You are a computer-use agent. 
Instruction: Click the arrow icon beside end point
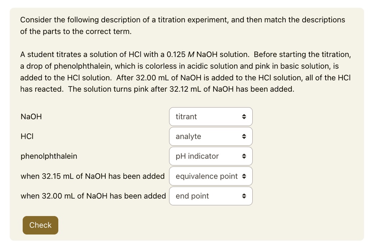pos(244,196)
